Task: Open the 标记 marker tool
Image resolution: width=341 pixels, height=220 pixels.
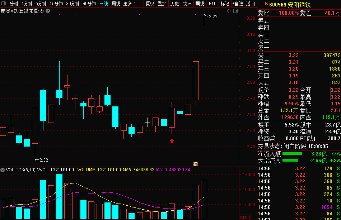Action: click(x=225, y=4)
